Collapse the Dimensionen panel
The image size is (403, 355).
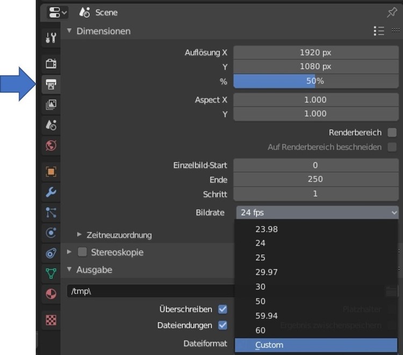click(x=69, y=31)
